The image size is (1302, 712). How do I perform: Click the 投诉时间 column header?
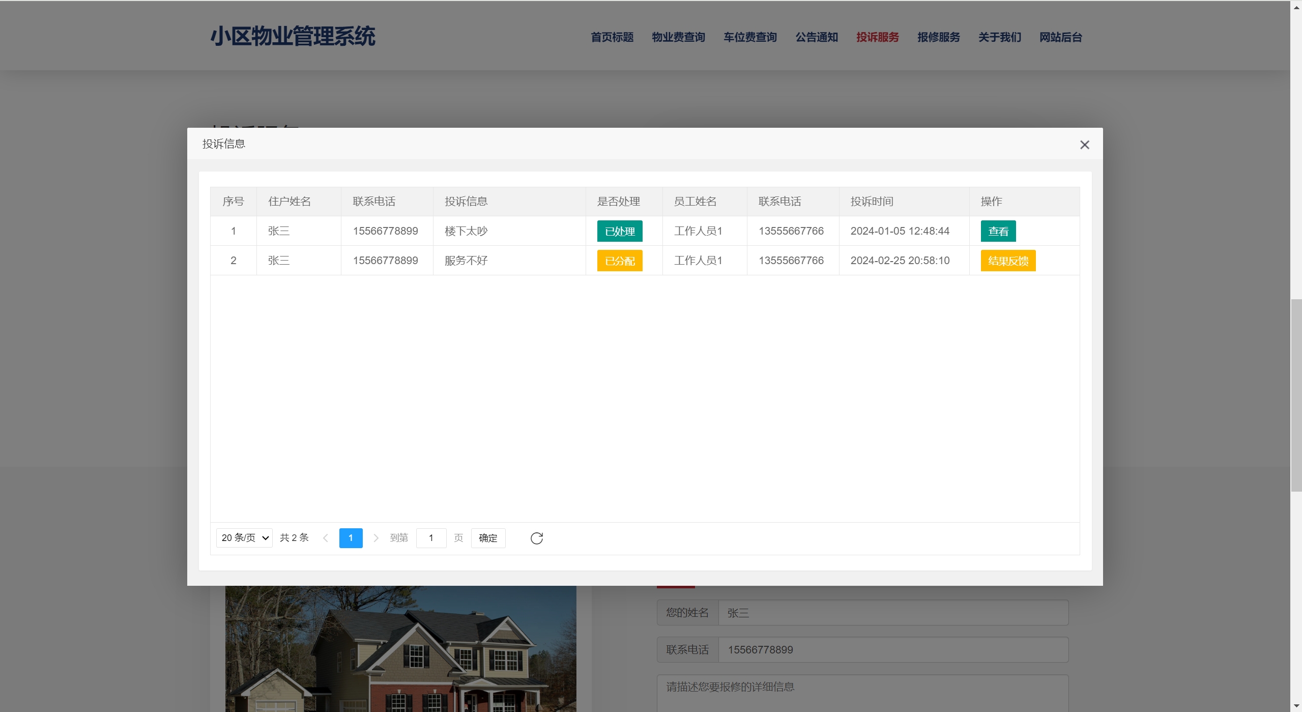[872, 202]
